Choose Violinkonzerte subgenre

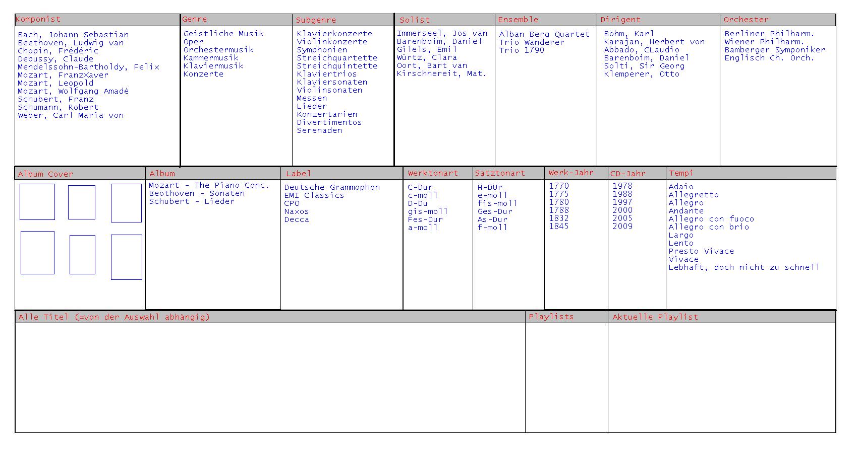coord(332,42)
